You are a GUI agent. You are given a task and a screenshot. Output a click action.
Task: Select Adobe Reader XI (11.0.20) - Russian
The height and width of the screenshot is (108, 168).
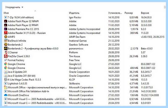[27, 33]
